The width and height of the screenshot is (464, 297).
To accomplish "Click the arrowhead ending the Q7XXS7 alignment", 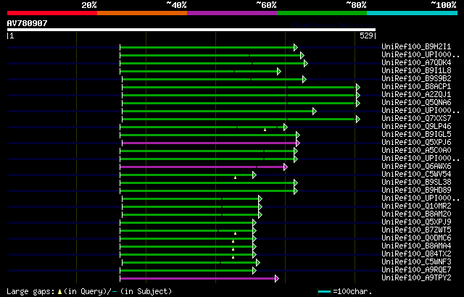I will [x=358, y=119].
